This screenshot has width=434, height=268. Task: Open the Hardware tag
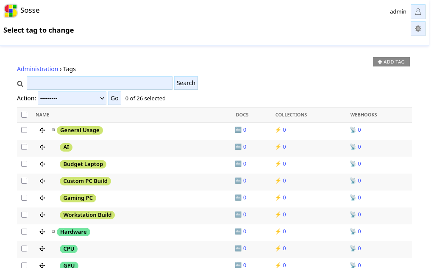coord(73,232)
